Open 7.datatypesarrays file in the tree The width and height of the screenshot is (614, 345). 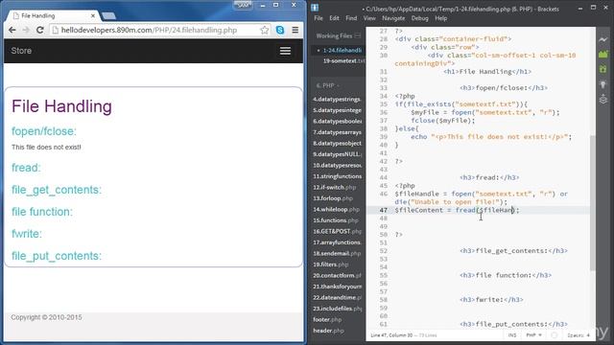pyautogui.click(x=337, y=132)
